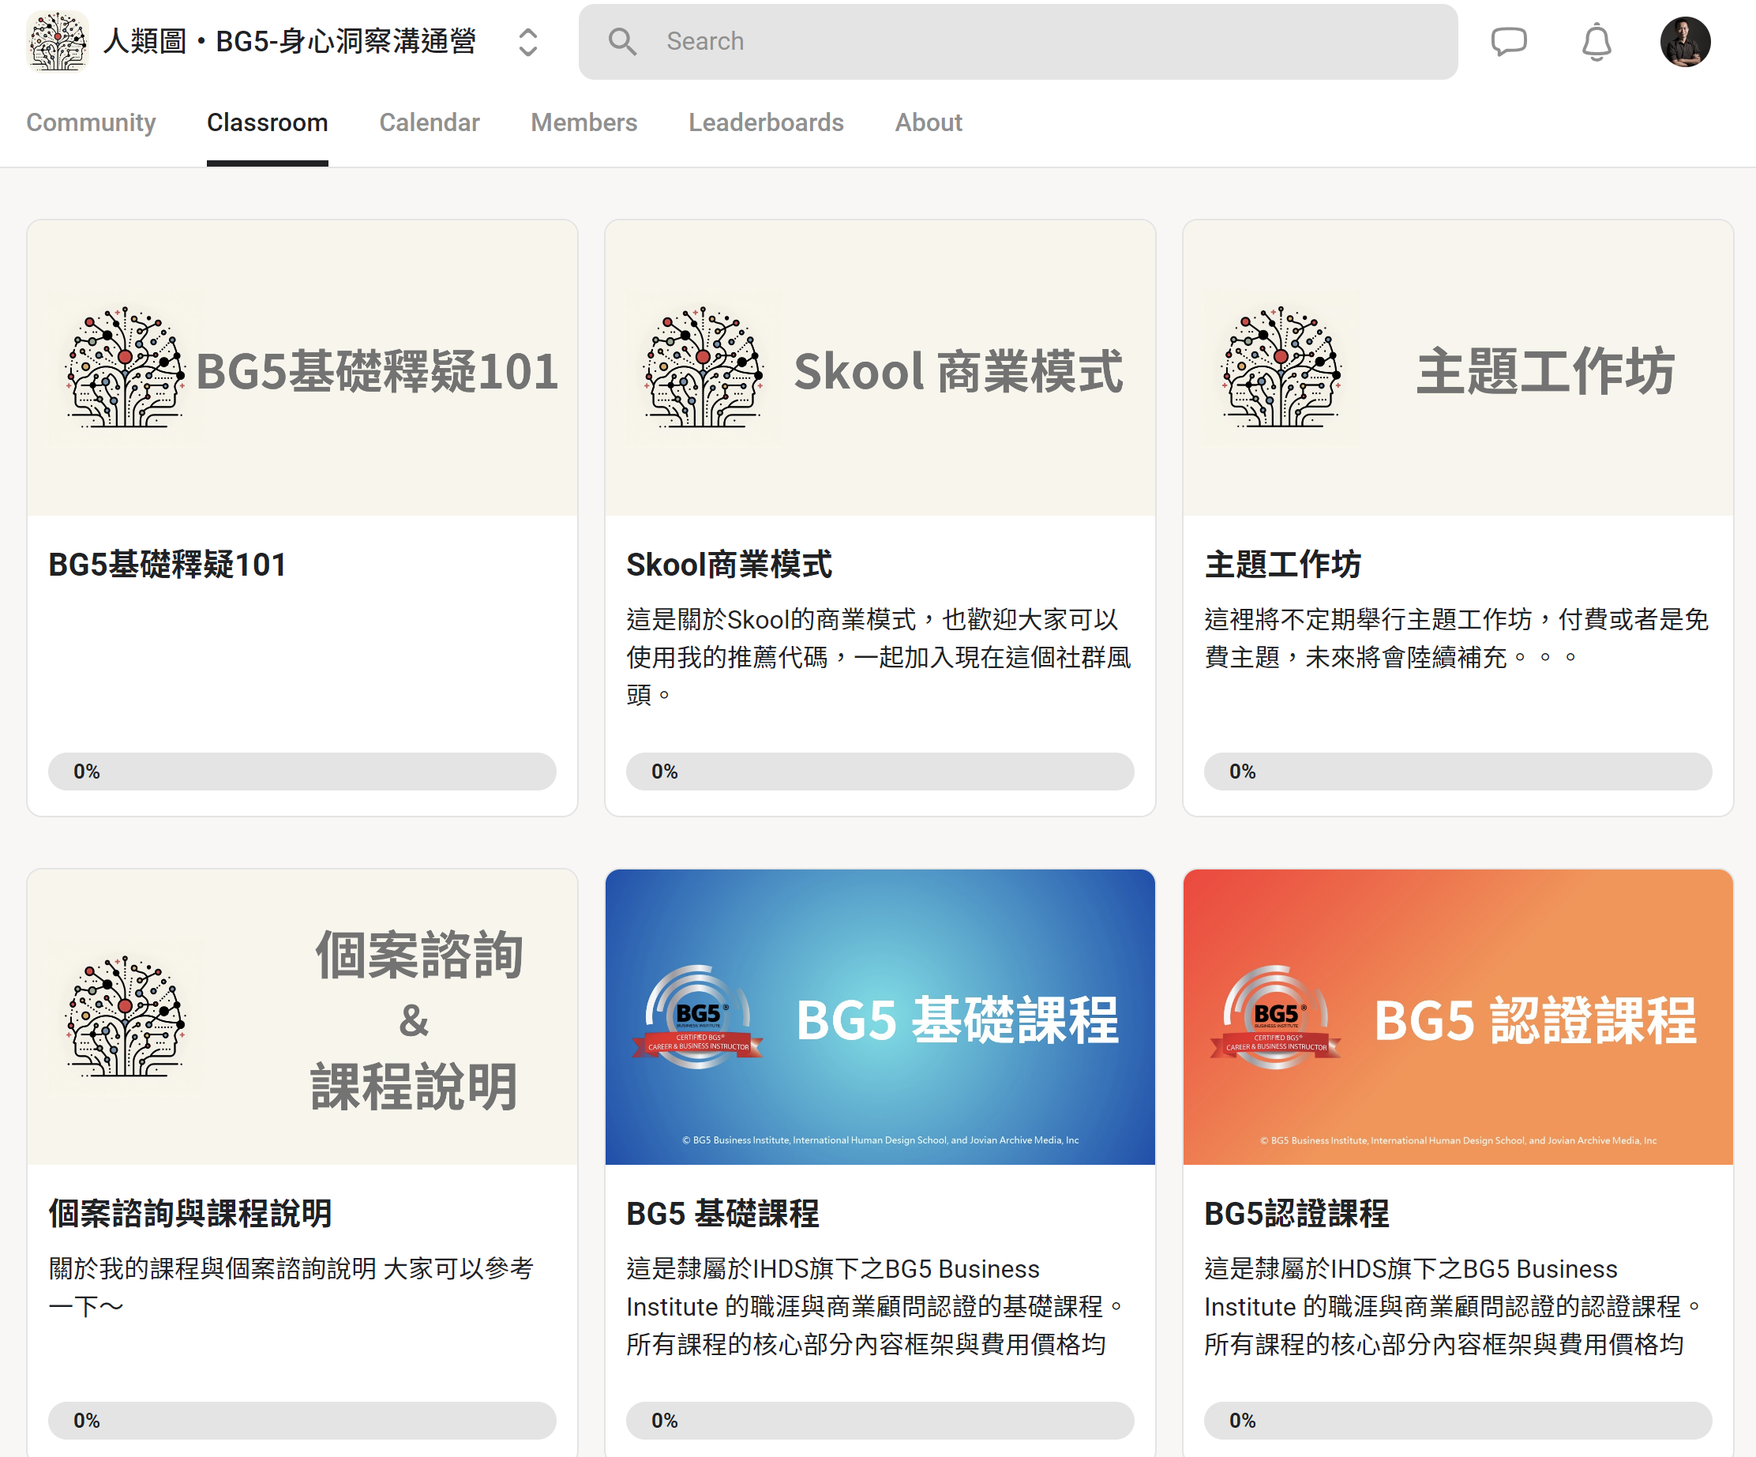Screen dimensions: 1756x1457
Task: Switch to the Community tab
Action: [91, 122]
